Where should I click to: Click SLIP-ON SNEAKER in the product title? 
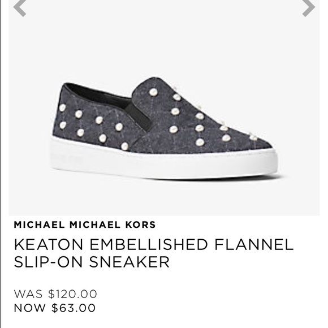tap(92, 261)
